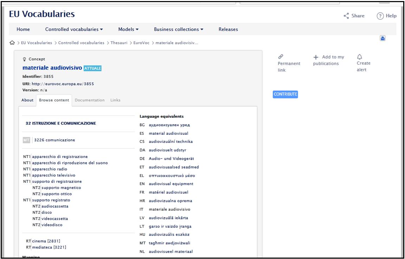This screenshot has width=405, height=259.
Task: Open apparecchio televisivo term
Action: click(54, 175)
